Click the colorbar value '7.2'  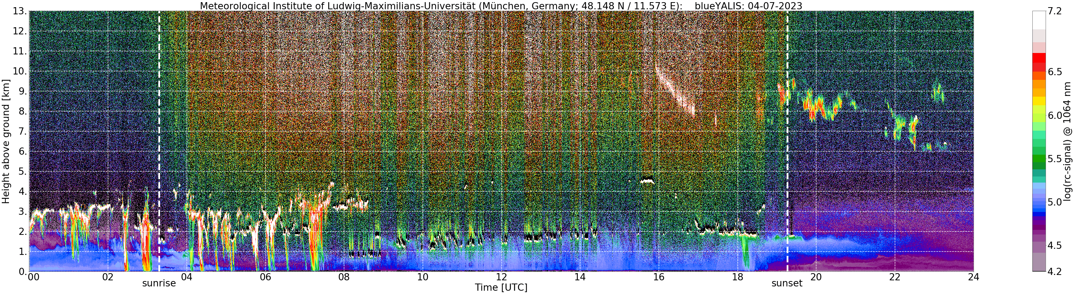tap(1055, 11)
